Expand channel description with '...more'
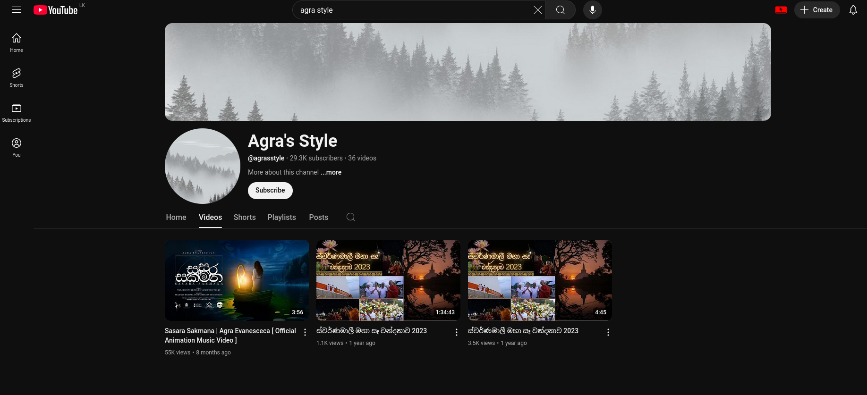Image resolution: width=867 pixels, height=395 pixels. point(331,172)
